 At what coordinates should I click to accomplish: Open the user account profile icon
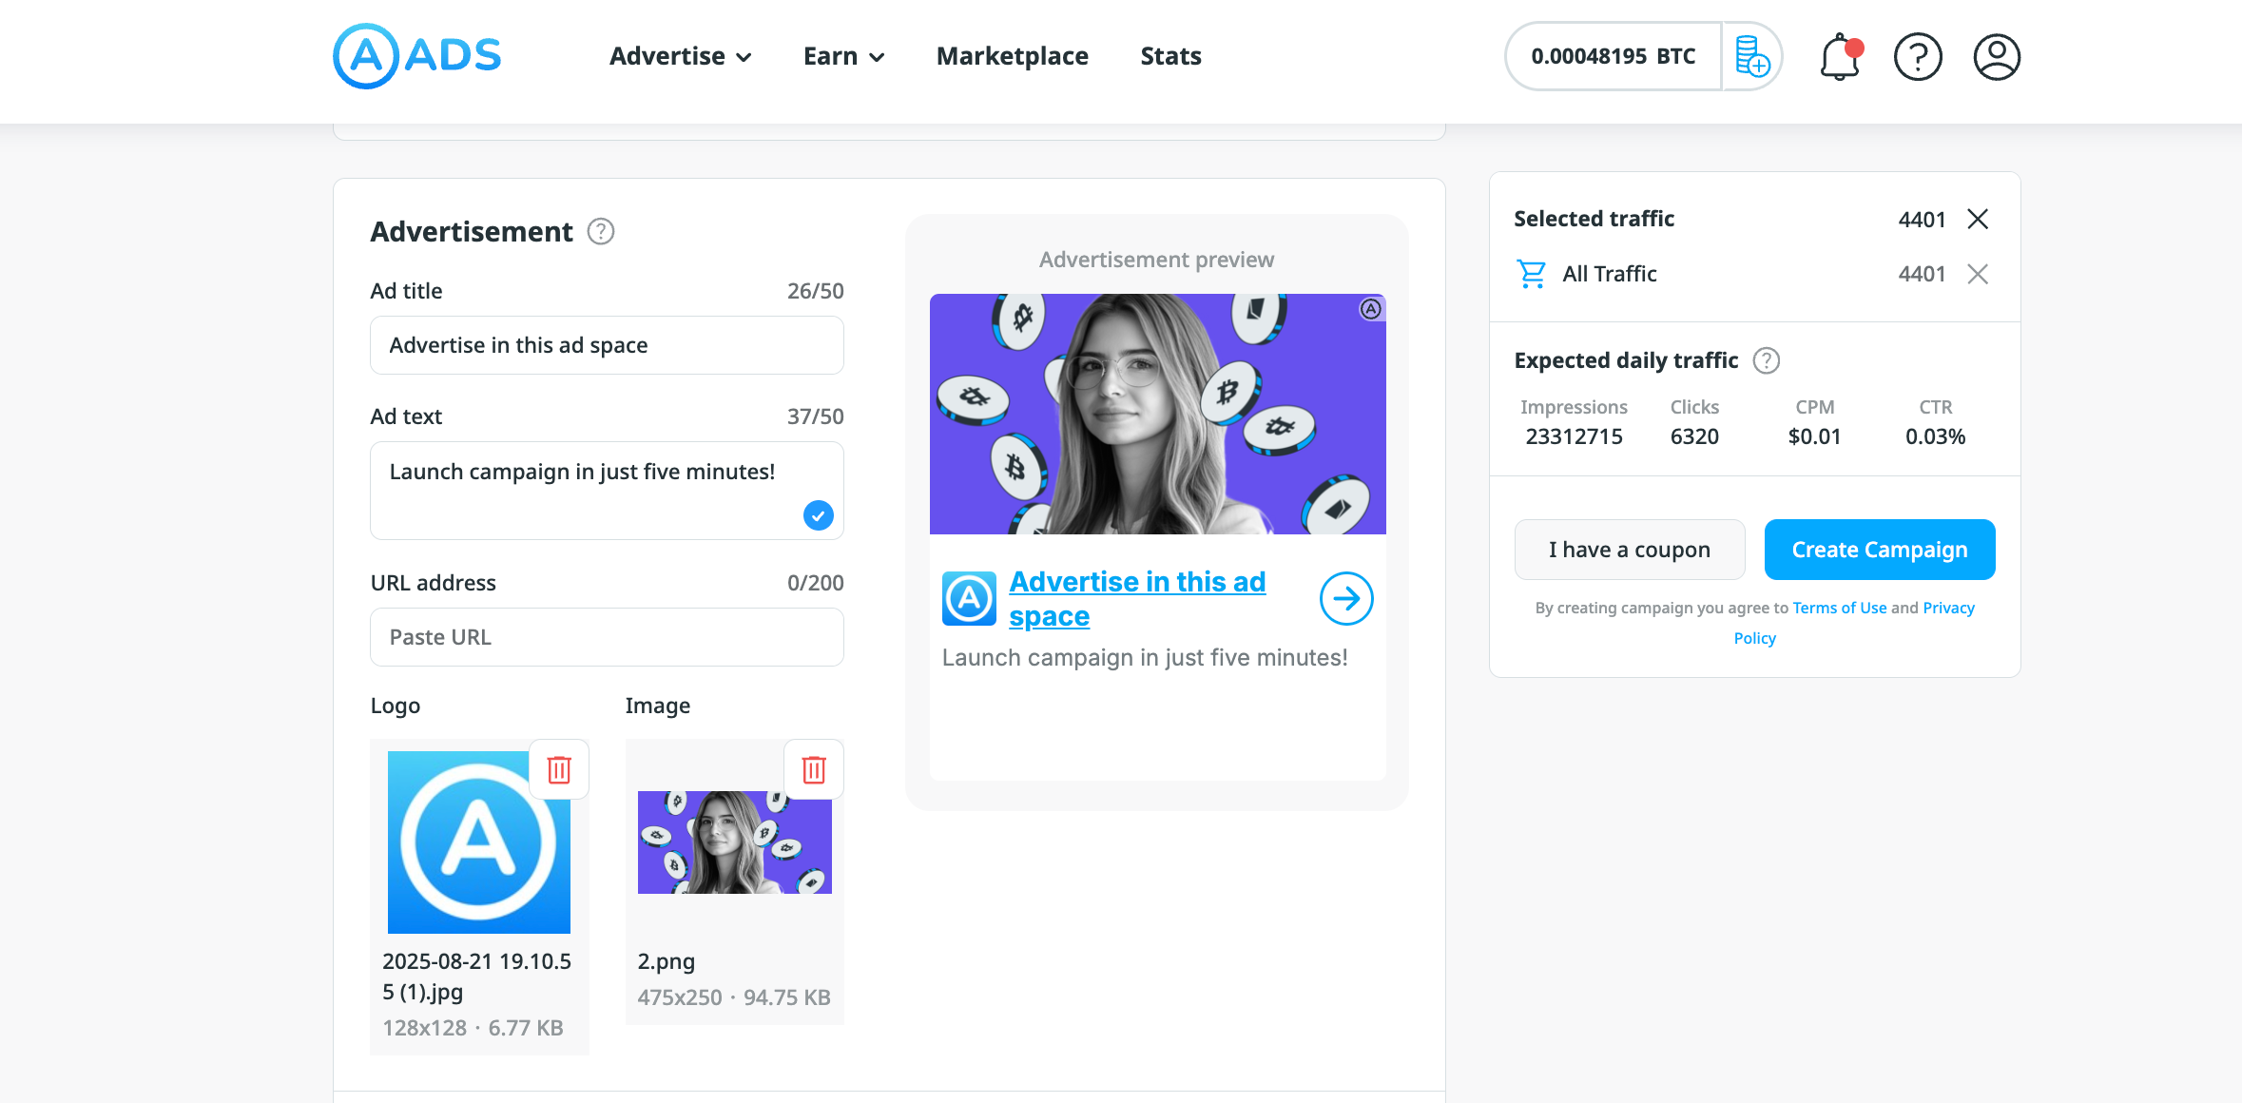tap(1996, 57)
